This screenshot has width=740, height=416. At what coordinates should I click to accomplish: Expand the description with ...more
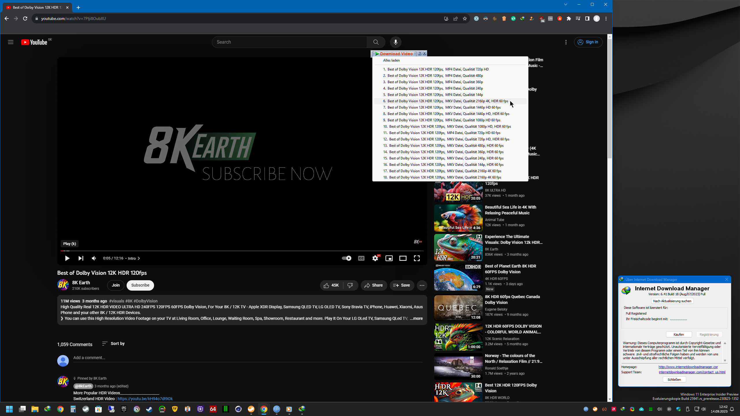[x=416, y=318]
